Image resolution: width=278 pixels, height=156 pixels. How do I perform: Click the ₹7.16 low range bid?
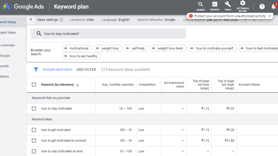click(205, 141)
